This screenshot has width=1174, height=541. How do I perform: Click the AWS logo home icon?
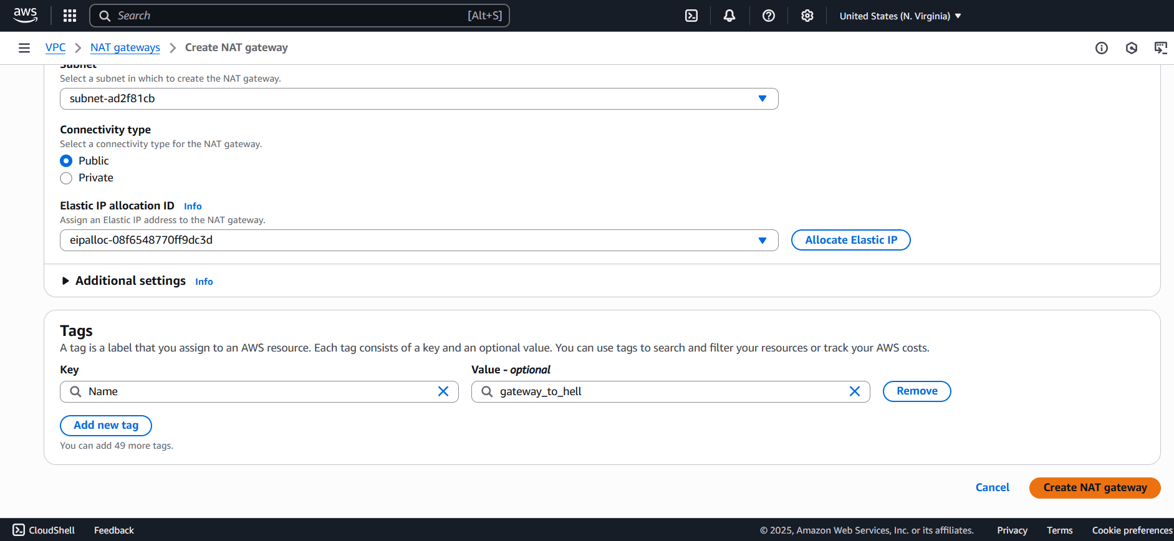tap(26, 16)
